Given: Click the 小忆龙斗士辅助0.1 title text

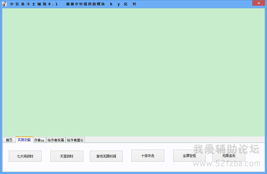Looking at the screenshot, I should pyautogui.click(x=34, y=4).
